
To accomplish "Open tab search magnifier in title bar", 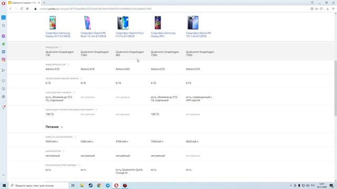I will click(x=312, y=3).
